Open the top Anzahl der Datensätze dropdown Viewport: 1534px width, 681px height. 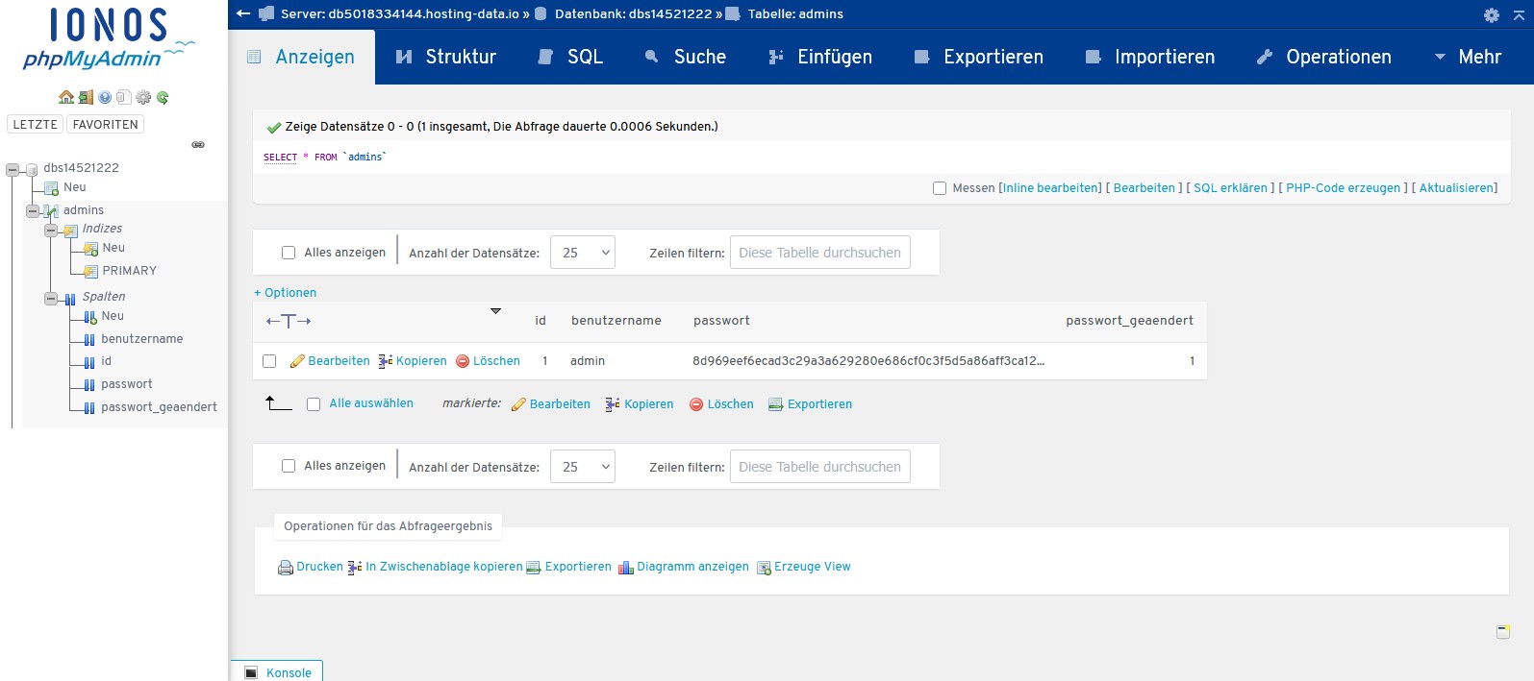[x=582, y=253]
